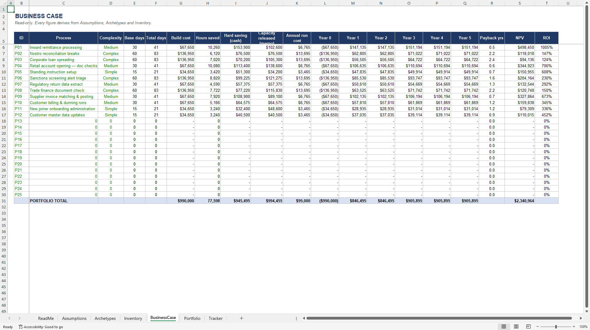Click the ROI header cell
This screenshot has width=590, height=330.
[x=546, y=38]
